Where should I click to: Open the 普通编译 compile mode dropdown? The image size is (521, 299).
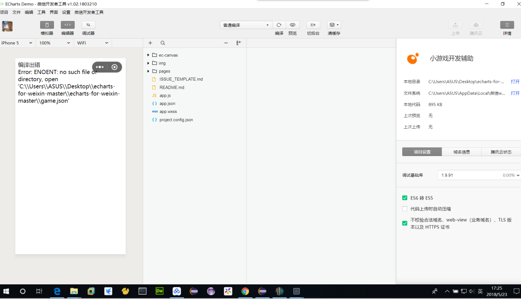pos(246,25)
